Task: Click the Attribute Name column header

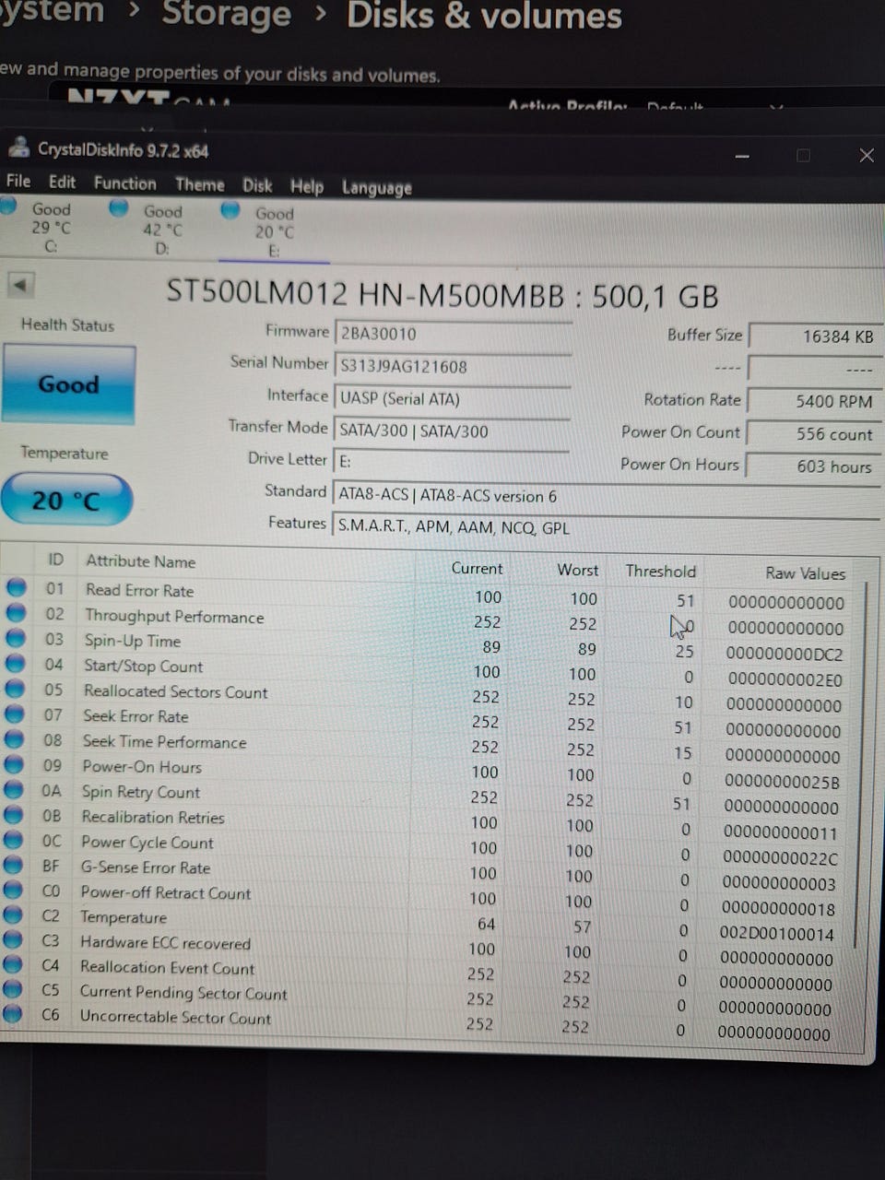Action: (140, 561)
